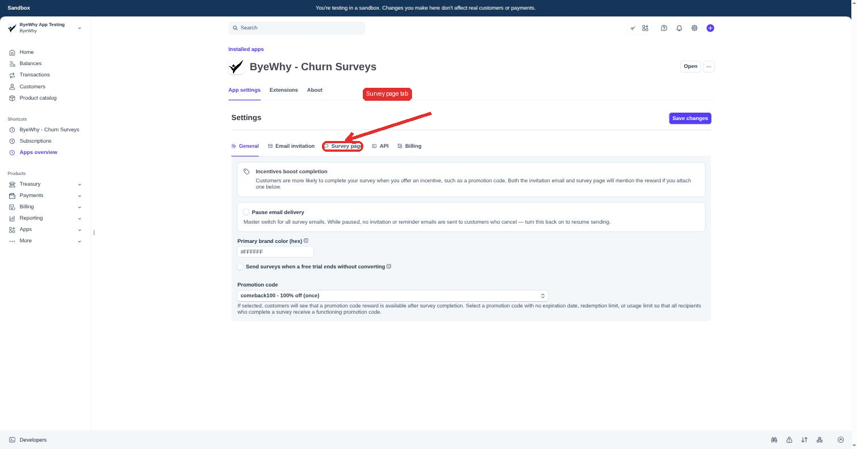
Task: Click the Save changes button
Action: pos(690,118)
